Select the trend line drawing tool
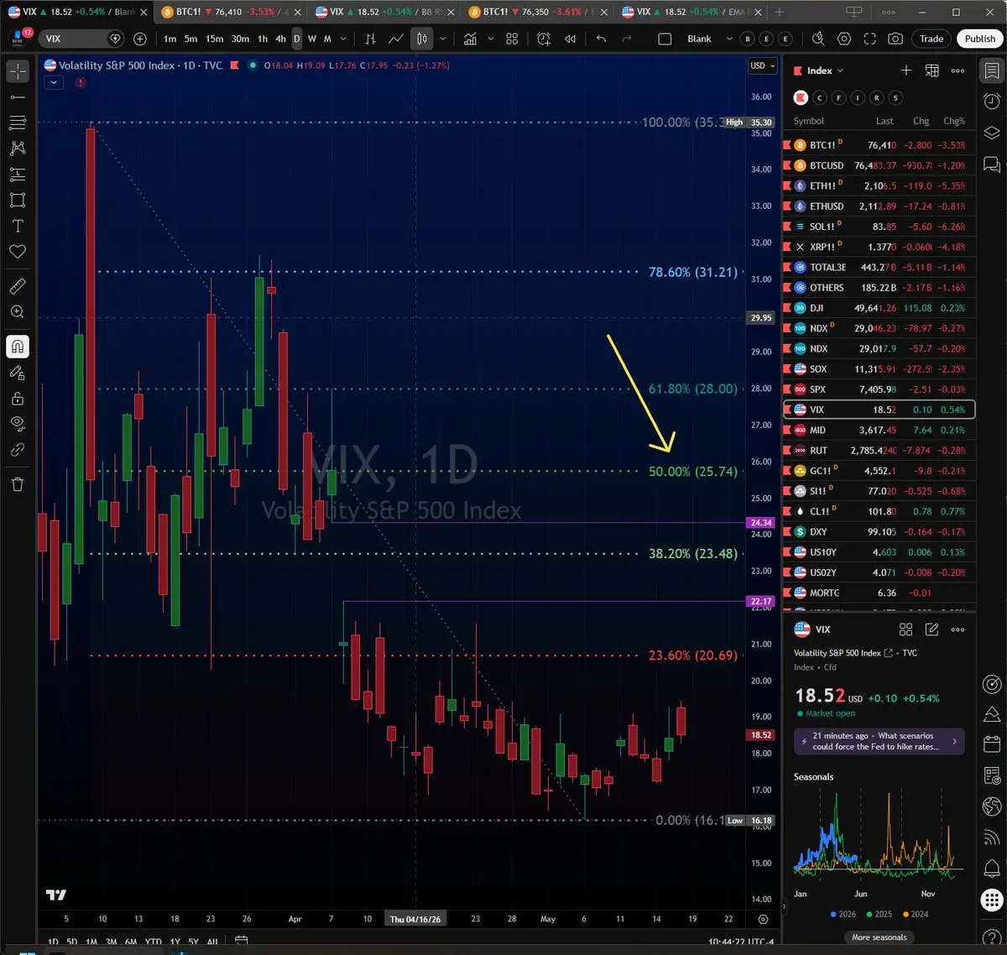The height and width of the screenshot is (955, 1007). [x=18, y=97]
